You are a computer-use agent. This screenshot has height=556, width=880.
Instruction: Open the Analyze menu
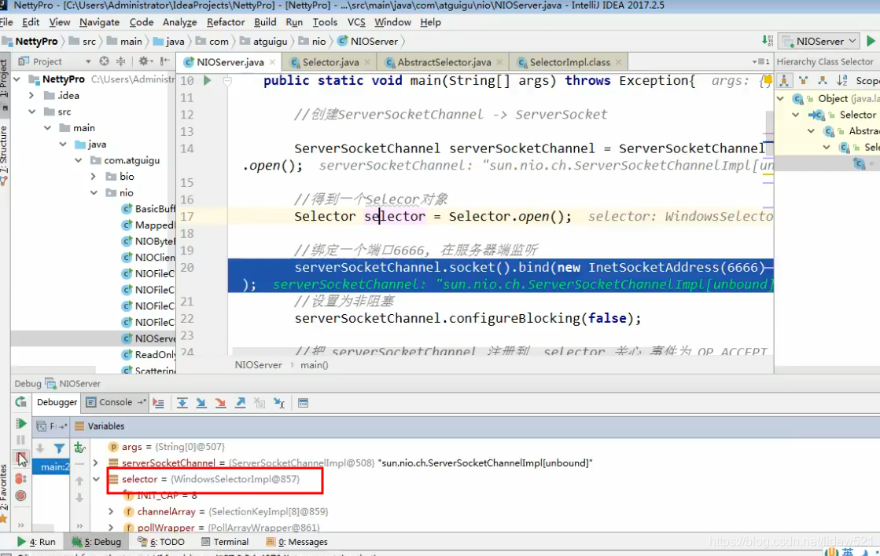point(179,23)
